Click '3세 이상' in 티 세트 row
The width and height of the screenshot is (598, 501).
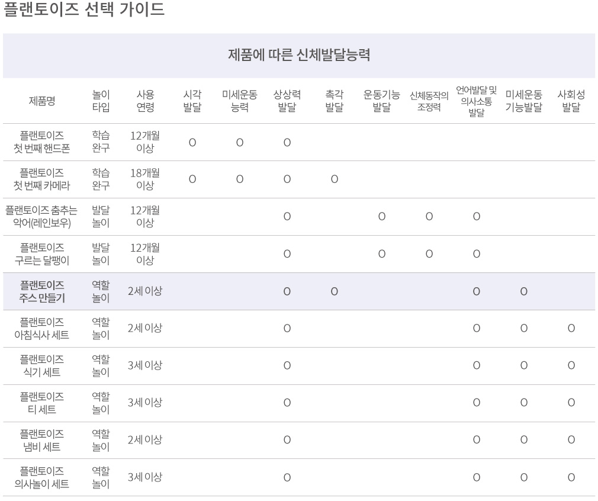pos(145,403)
